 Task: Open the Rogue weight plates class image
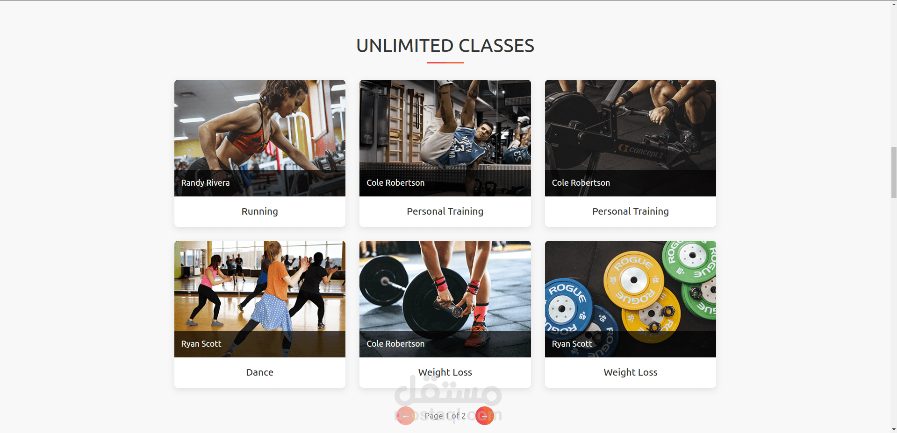[x=631, y=299]
